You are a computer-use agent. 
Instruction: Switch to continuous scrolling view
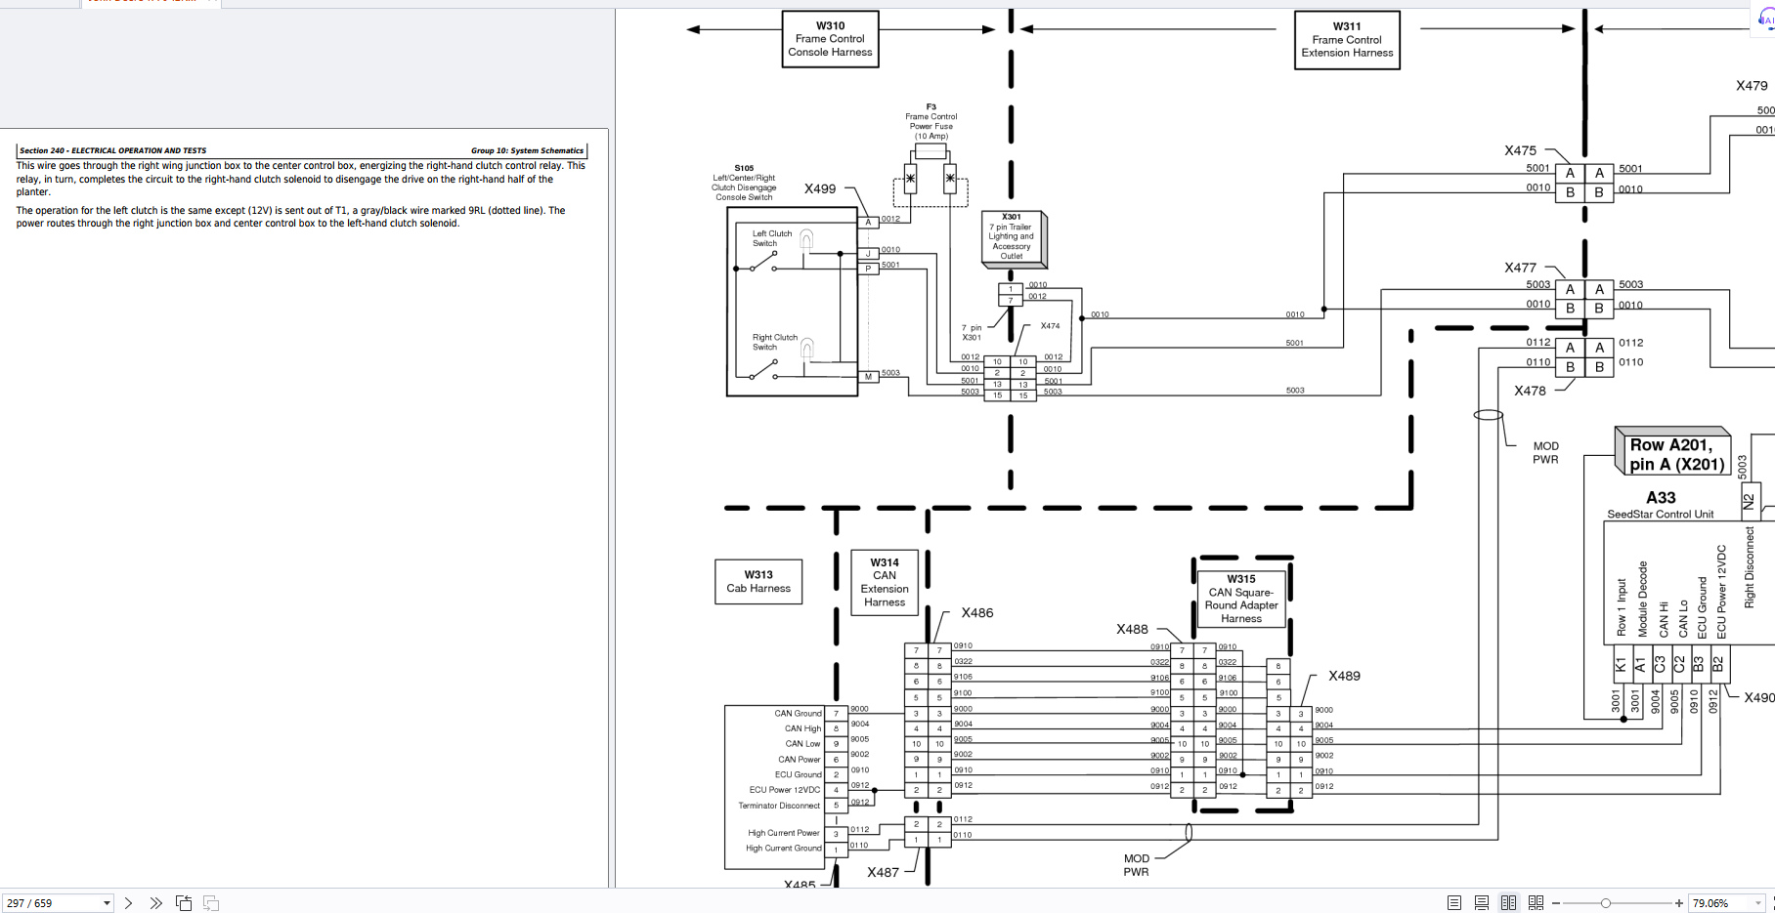pyautogui.click(x=1482, y=903)
